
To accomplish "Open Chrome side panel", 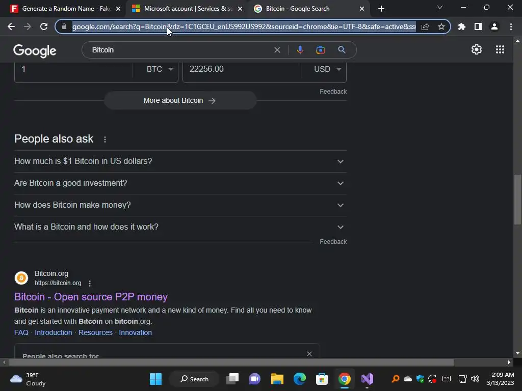I will point(478,26).
